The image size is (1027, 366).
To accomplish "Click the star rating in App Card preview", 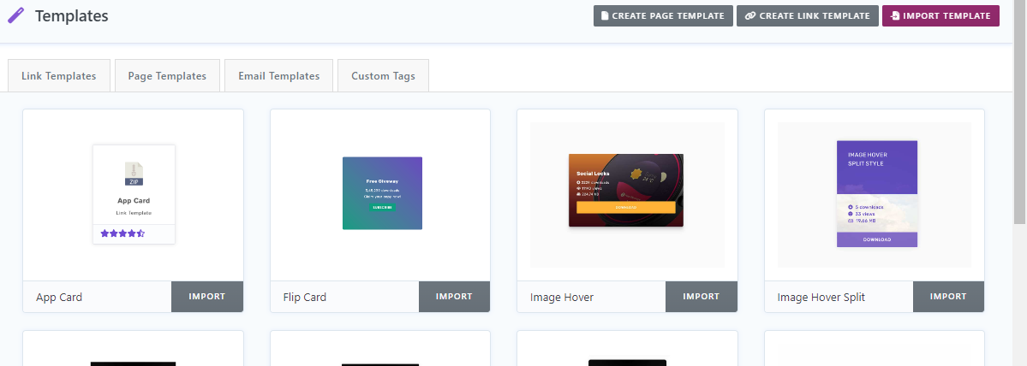I will coord(122,233).
